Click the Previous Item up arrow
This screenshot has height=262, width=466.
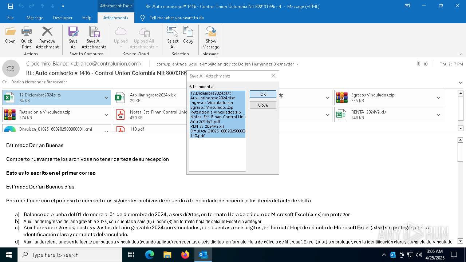pos(42,6)
